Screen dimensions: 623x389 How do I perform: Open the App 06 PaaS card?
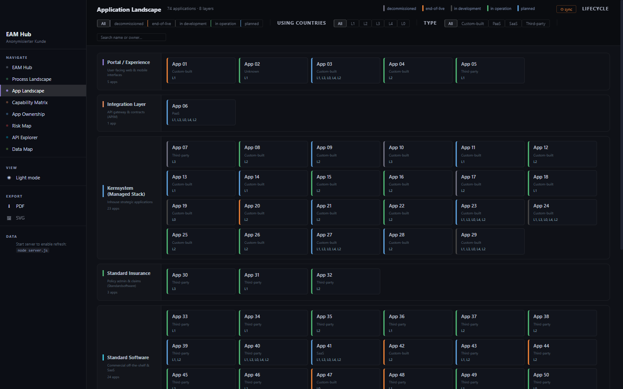[x=201, y=112]
